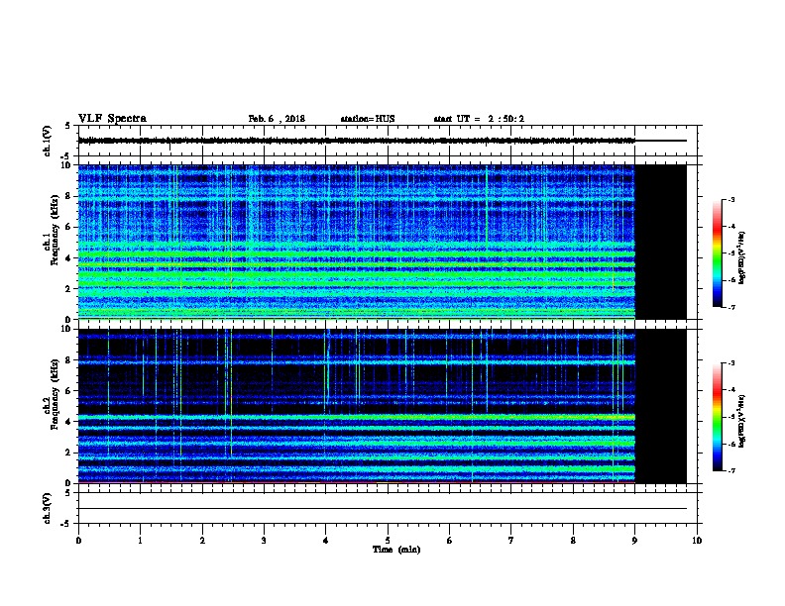Click the time axis tick label "7"

pos(511,540)
